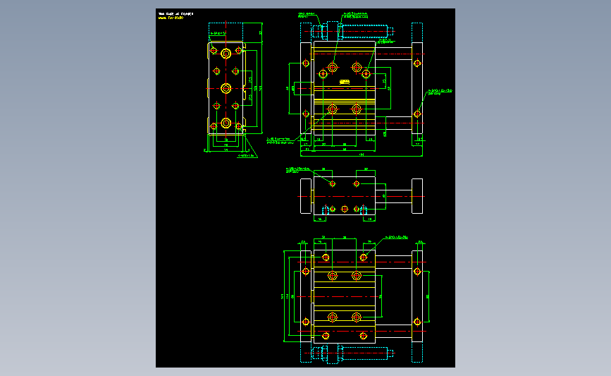
Task: Click the small yellow nameplate inside the front view
Action: [x=345, y=82]
